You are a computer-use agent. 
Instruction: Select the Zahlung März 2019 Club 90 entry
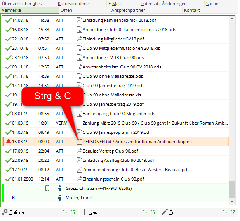click(155, 123)
